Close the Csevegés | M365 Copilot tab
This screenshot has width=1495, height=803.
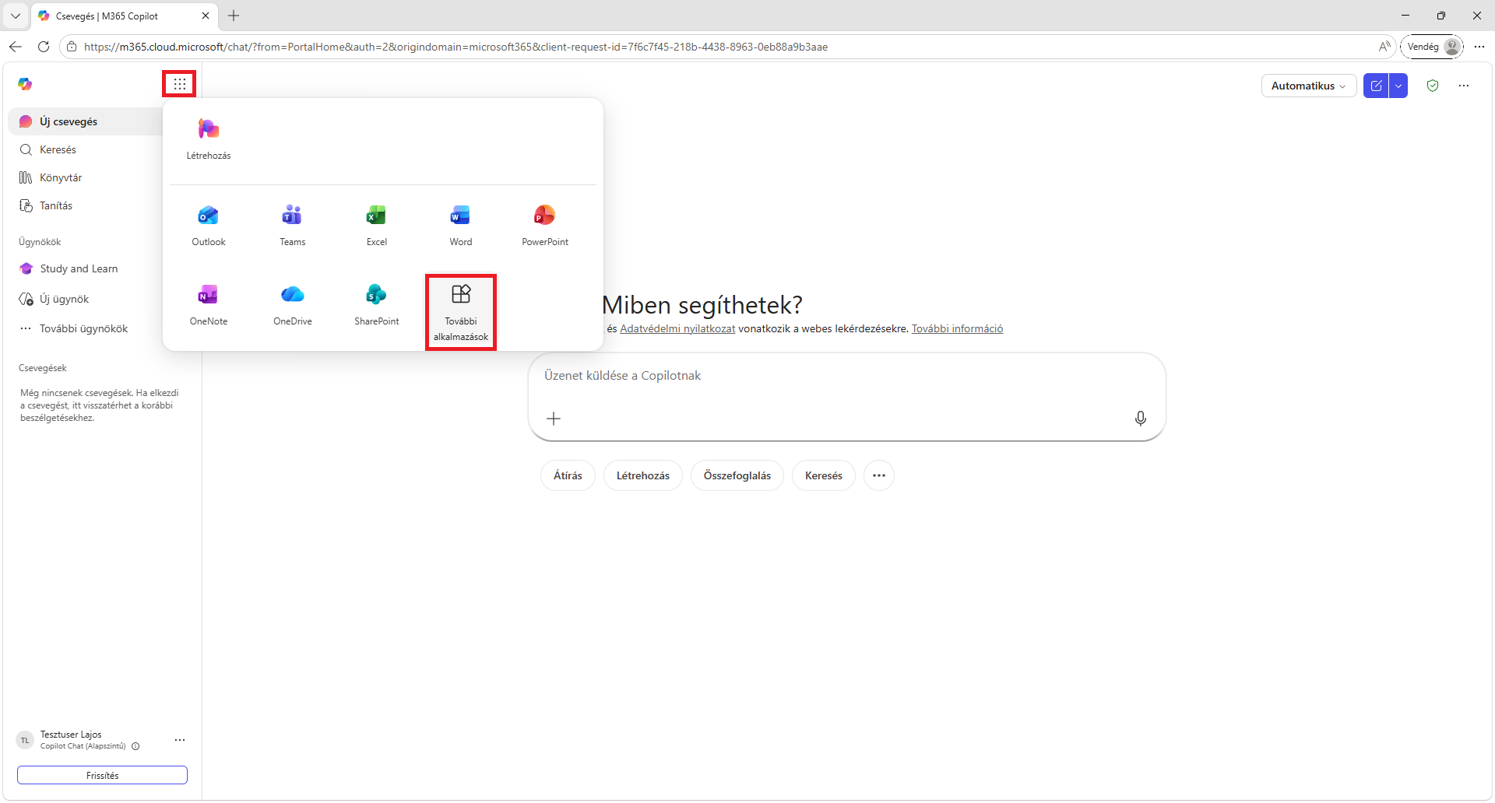click(206, 16)
